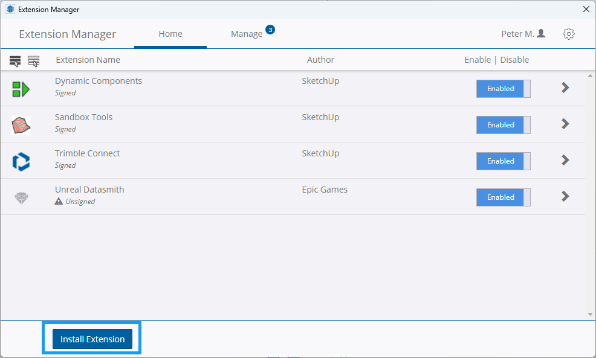Viewport: 596px width, 358px height.
Task: Open the settings gear icon
Action: coord(568,34)
